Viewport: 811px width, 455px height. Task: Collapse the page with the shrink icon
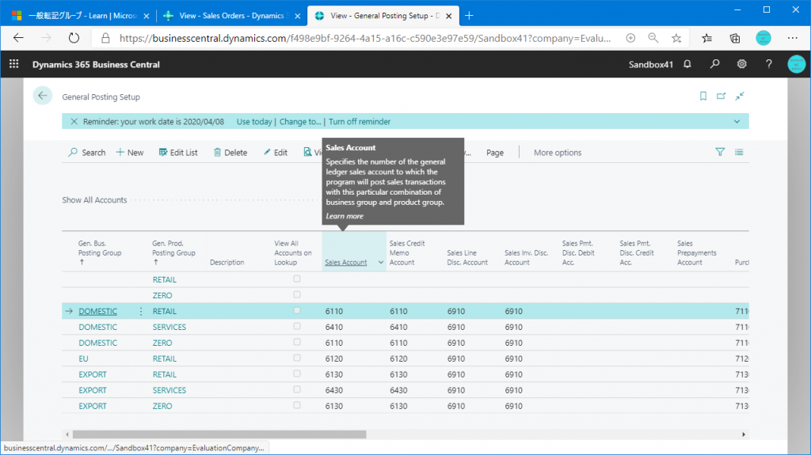(740, 97)
